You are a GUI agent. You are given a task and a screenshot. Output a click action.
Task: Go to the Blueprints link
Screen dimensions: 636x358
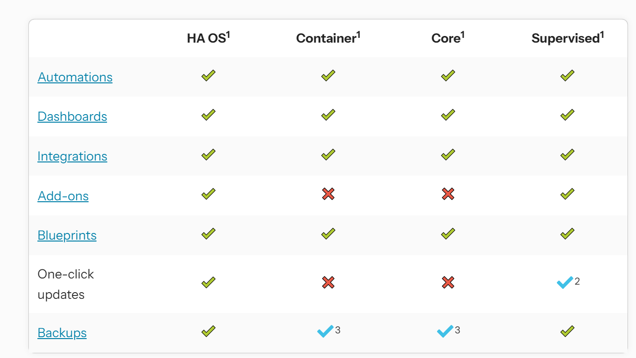[67, 235]
